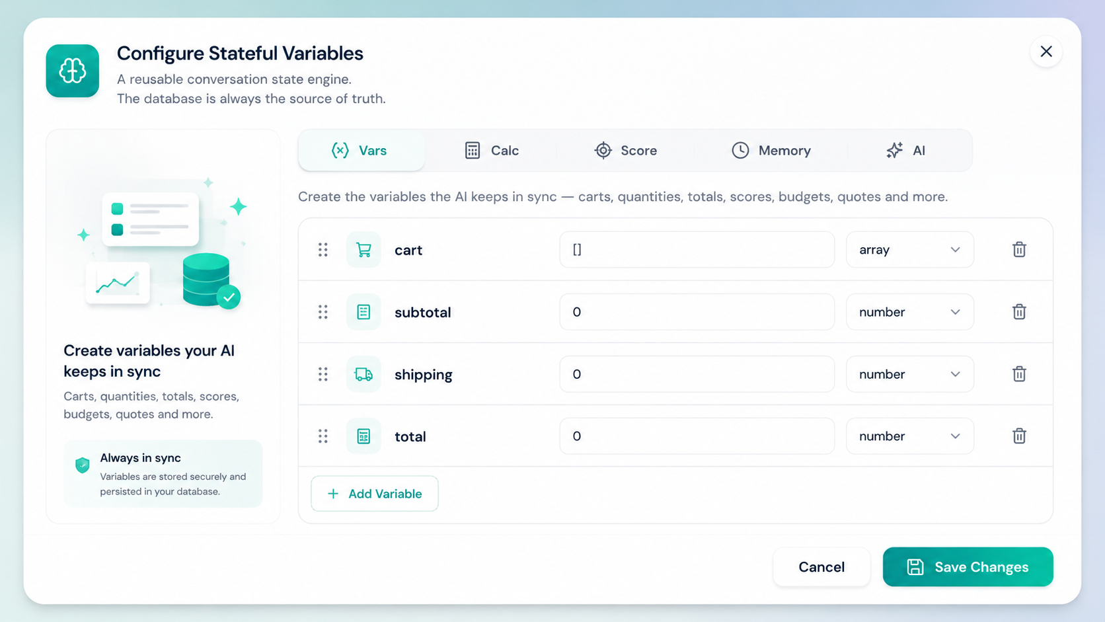Image resolution: width=1105 pixels, height=622 pixels.
Task: Click 'Create variables your AI keeps in sync' heading
Action: (149, 361)
